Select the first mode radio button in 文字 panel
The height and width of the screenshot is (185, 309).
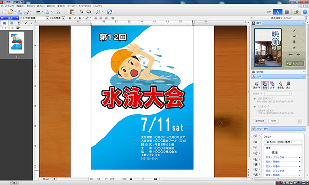click(255, 99)
